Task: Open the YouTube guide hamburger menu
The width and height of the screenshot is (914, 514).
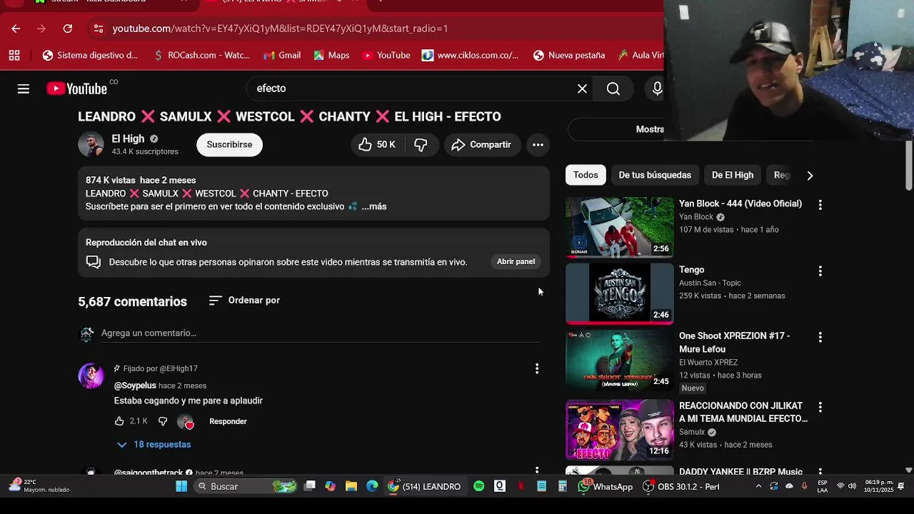Action: point(24,89)
